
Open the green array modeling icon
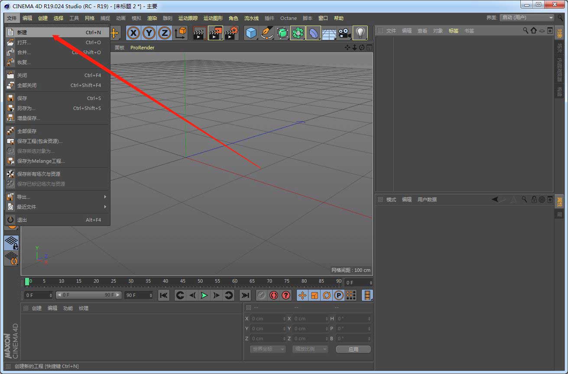(298, 33)
